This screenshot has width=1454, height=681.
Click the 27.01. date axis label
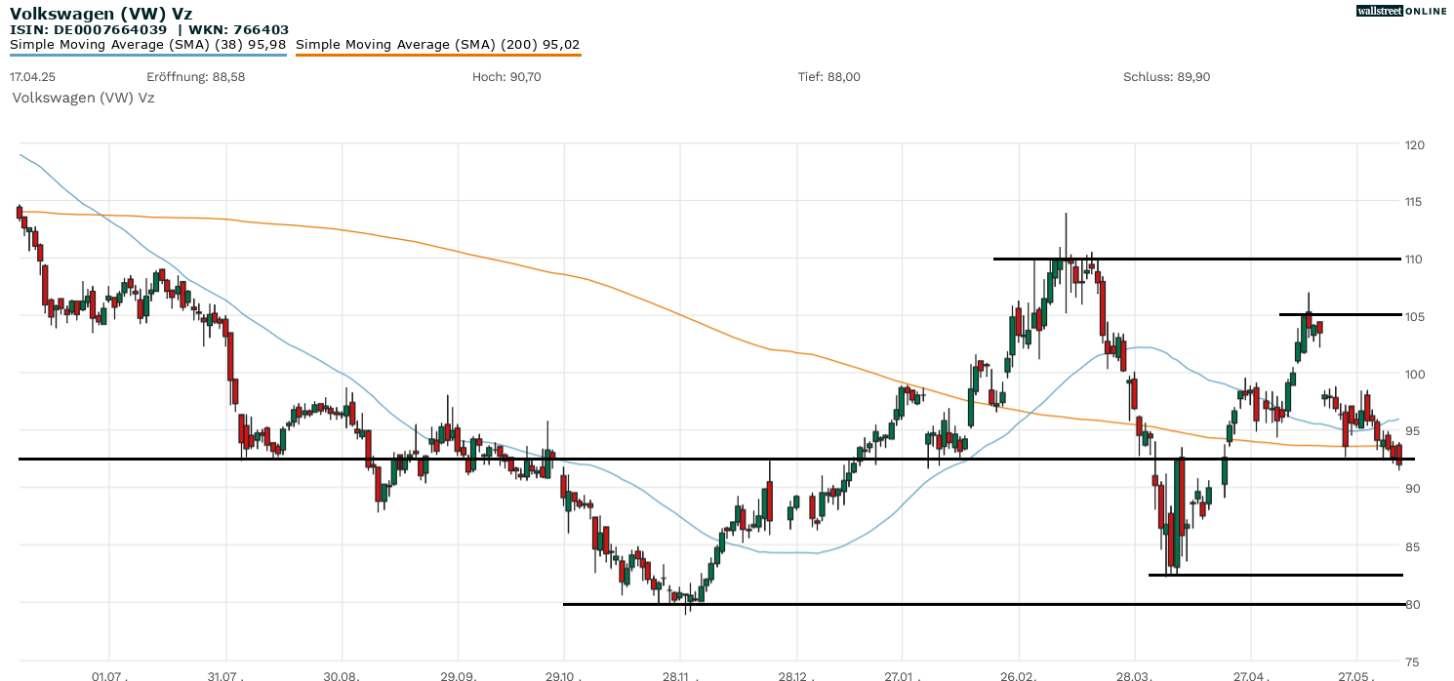point(903,675)
